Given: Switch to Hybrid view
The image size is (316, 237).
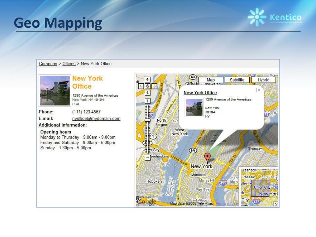Looking at the screenshot, I should pos(264,80).
